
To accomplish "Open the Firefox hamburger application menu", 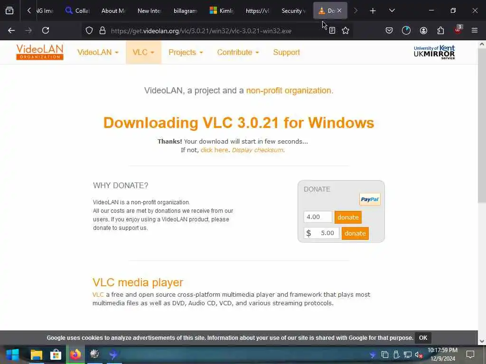I will (475, 30).
